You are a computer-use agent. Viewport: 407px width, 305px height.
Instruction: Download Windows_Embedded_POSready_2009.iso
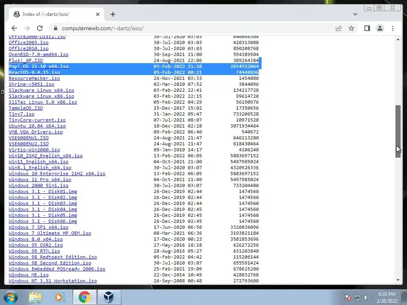click(57, 269)
